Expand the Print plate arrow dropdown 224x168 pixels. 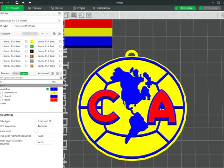coord(201,8)
